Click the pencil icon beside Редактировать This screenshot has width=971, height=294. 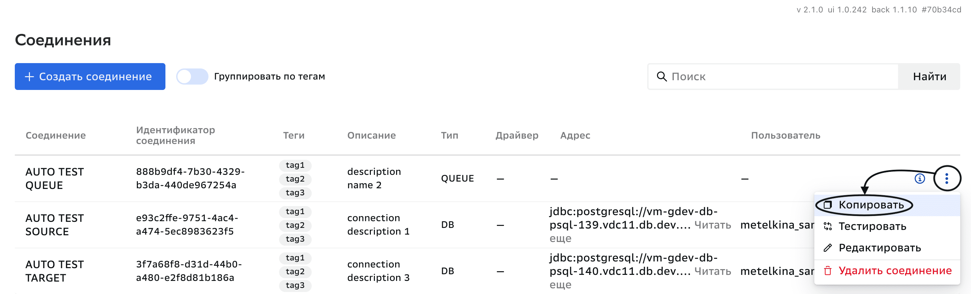[x=828, y=248]
